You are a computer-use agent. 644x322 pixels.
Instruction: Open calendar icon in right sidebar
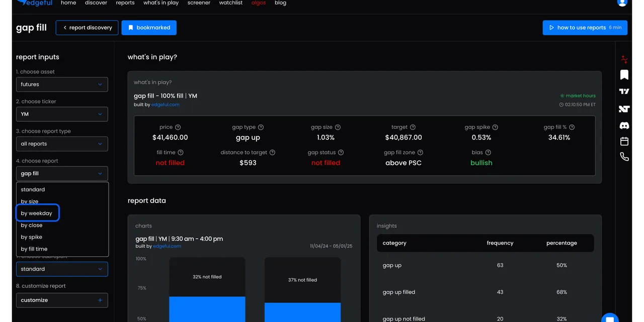(624, 141)
